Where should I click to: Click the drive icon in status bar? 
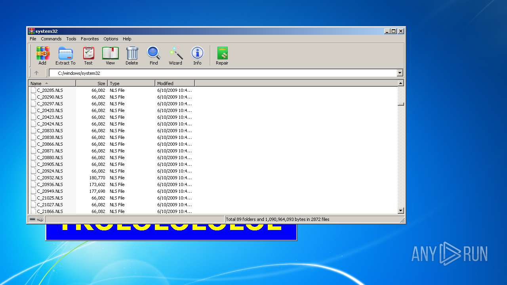tap(32, 219)
